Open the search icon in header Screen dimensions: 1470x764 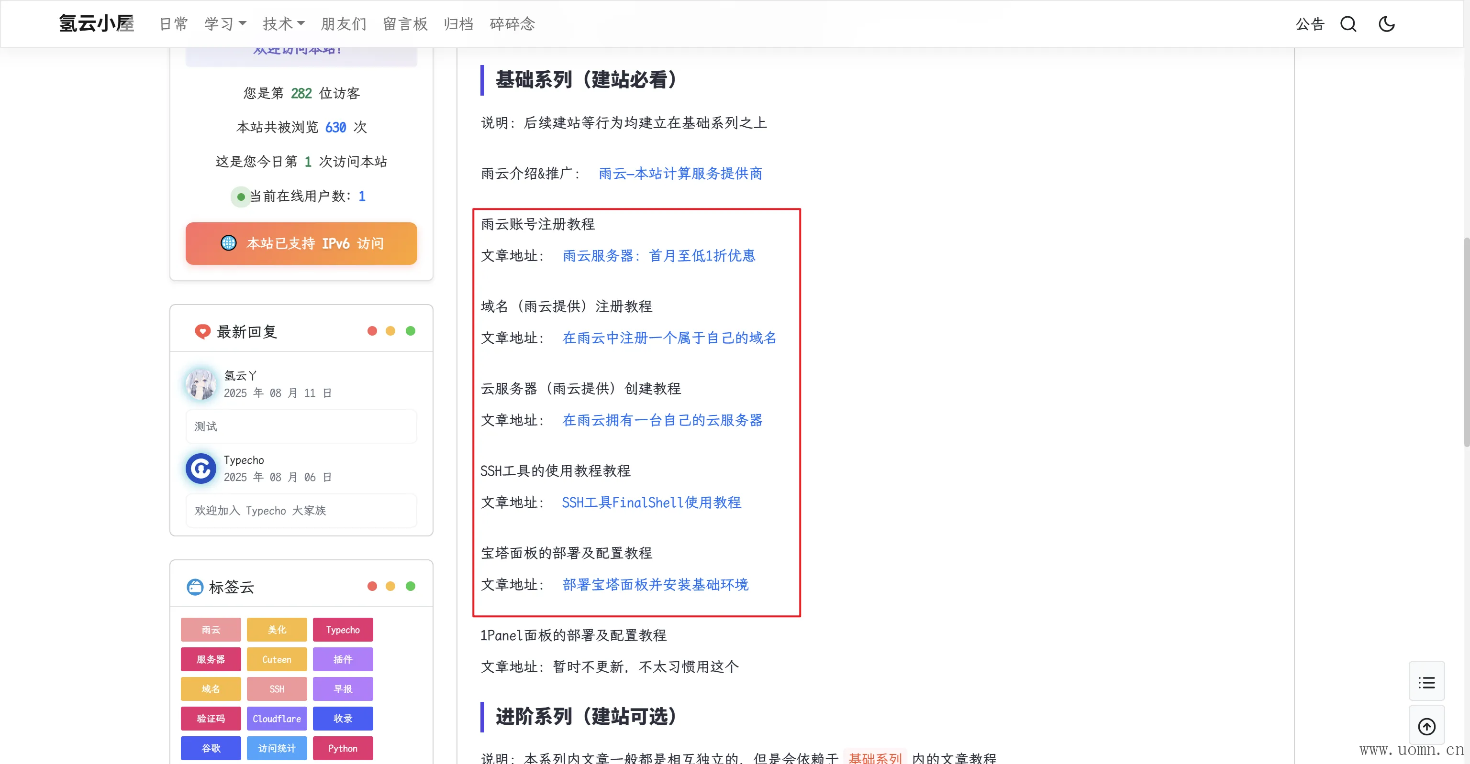1348,24
